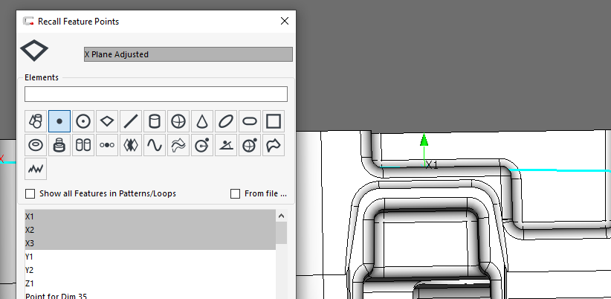Select the zigzag profile filter icon

pyautogui.click(x=36, y=169)
